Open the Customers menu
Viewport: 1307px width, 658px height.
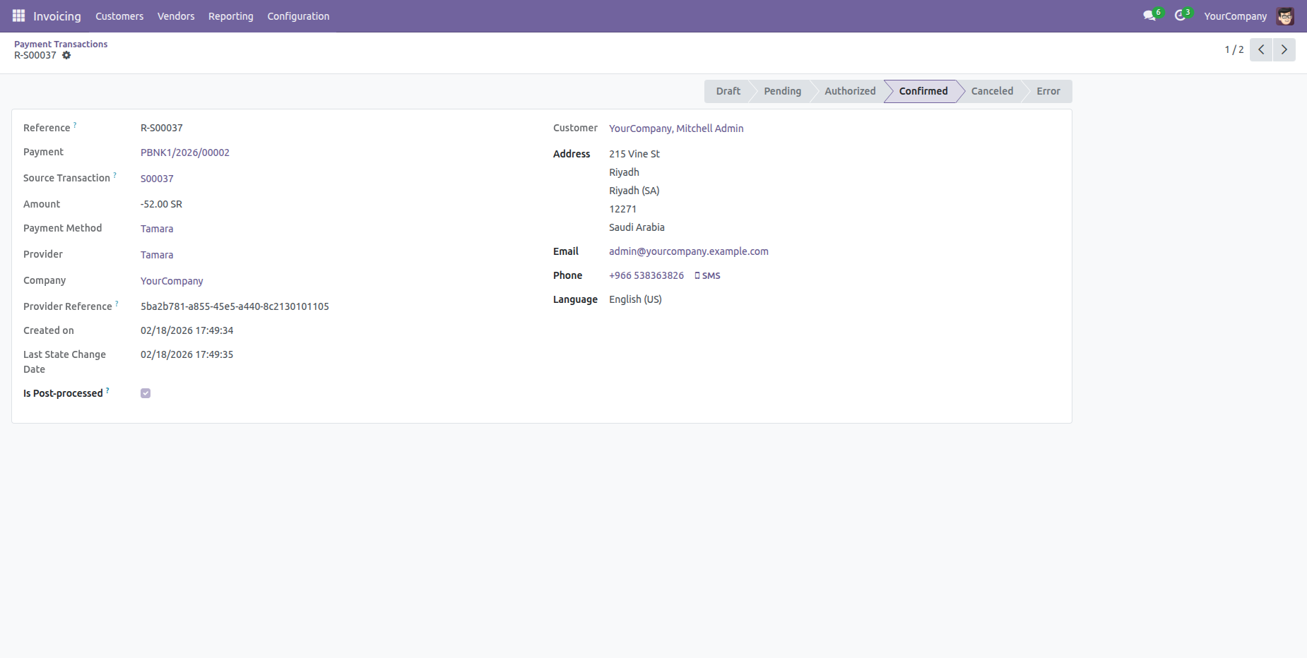click(119, 16)
